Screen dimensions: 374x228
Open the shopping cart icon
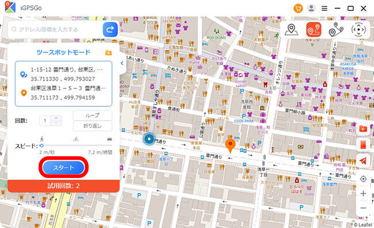click(298, 9)
